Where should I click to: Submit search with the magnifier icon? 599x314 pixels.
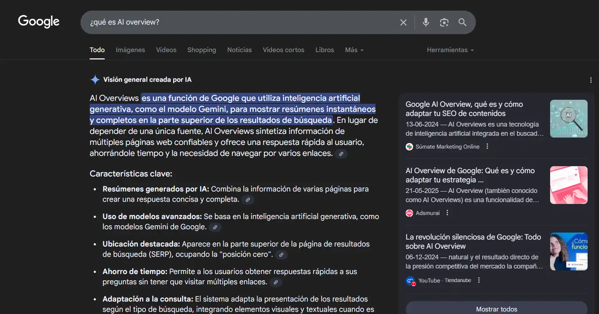pyautogui.click(x=462, y=22)
